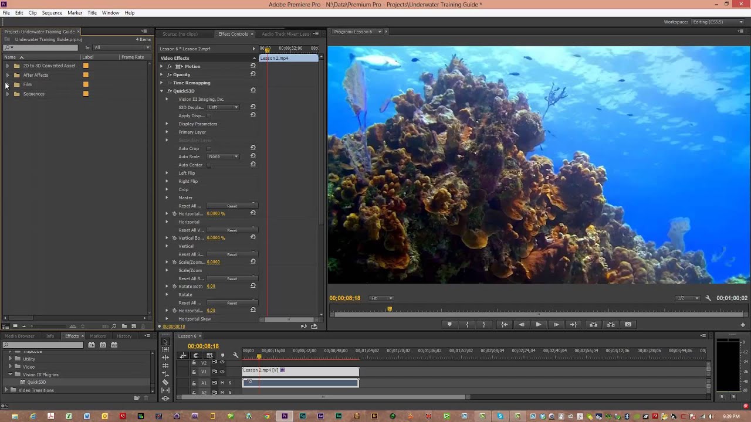The height and width of the screenshot is (422, 751).
Task: Expand the Display Parameters section
Action: [167, 124]
